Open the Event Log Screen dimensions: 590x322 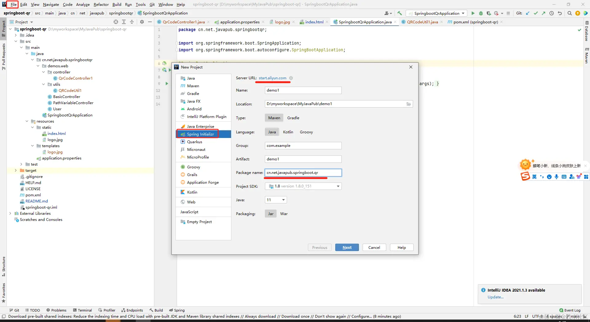570,310
